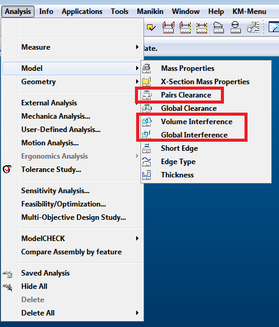Click the Thickness icon
The width and height of the screenshot is (279, 327).
146,175
